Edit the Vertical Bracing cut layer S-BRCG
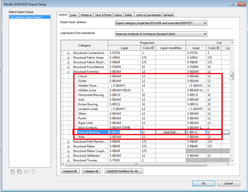 tap(196, 132)
